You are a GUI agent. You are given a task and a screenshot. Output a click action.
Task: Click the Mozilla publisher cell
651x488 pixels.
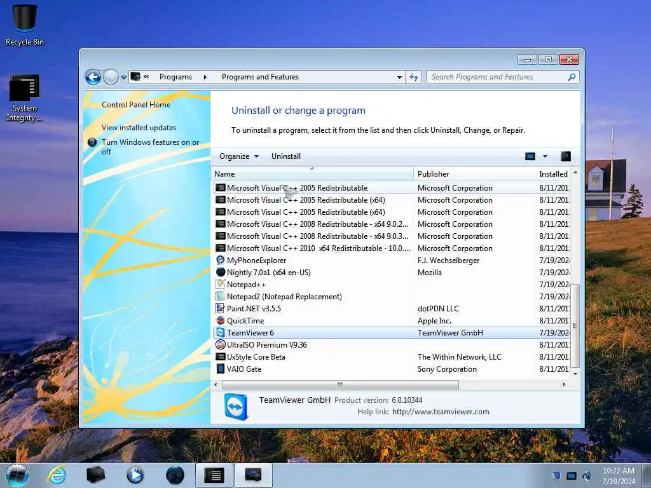click(x=430, y=272)
